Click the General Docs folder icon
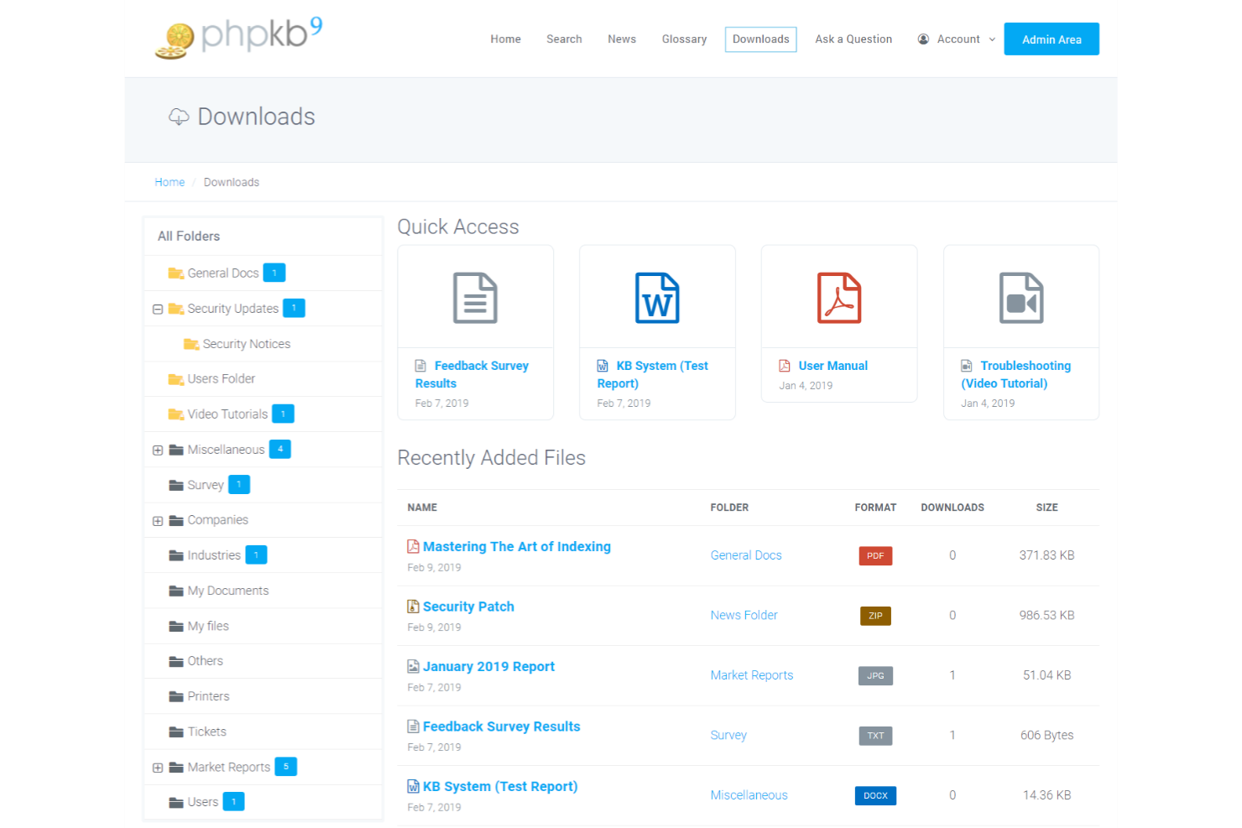Screen dimensions: 1242x828 pyautogui.click(x=175, y=273)
